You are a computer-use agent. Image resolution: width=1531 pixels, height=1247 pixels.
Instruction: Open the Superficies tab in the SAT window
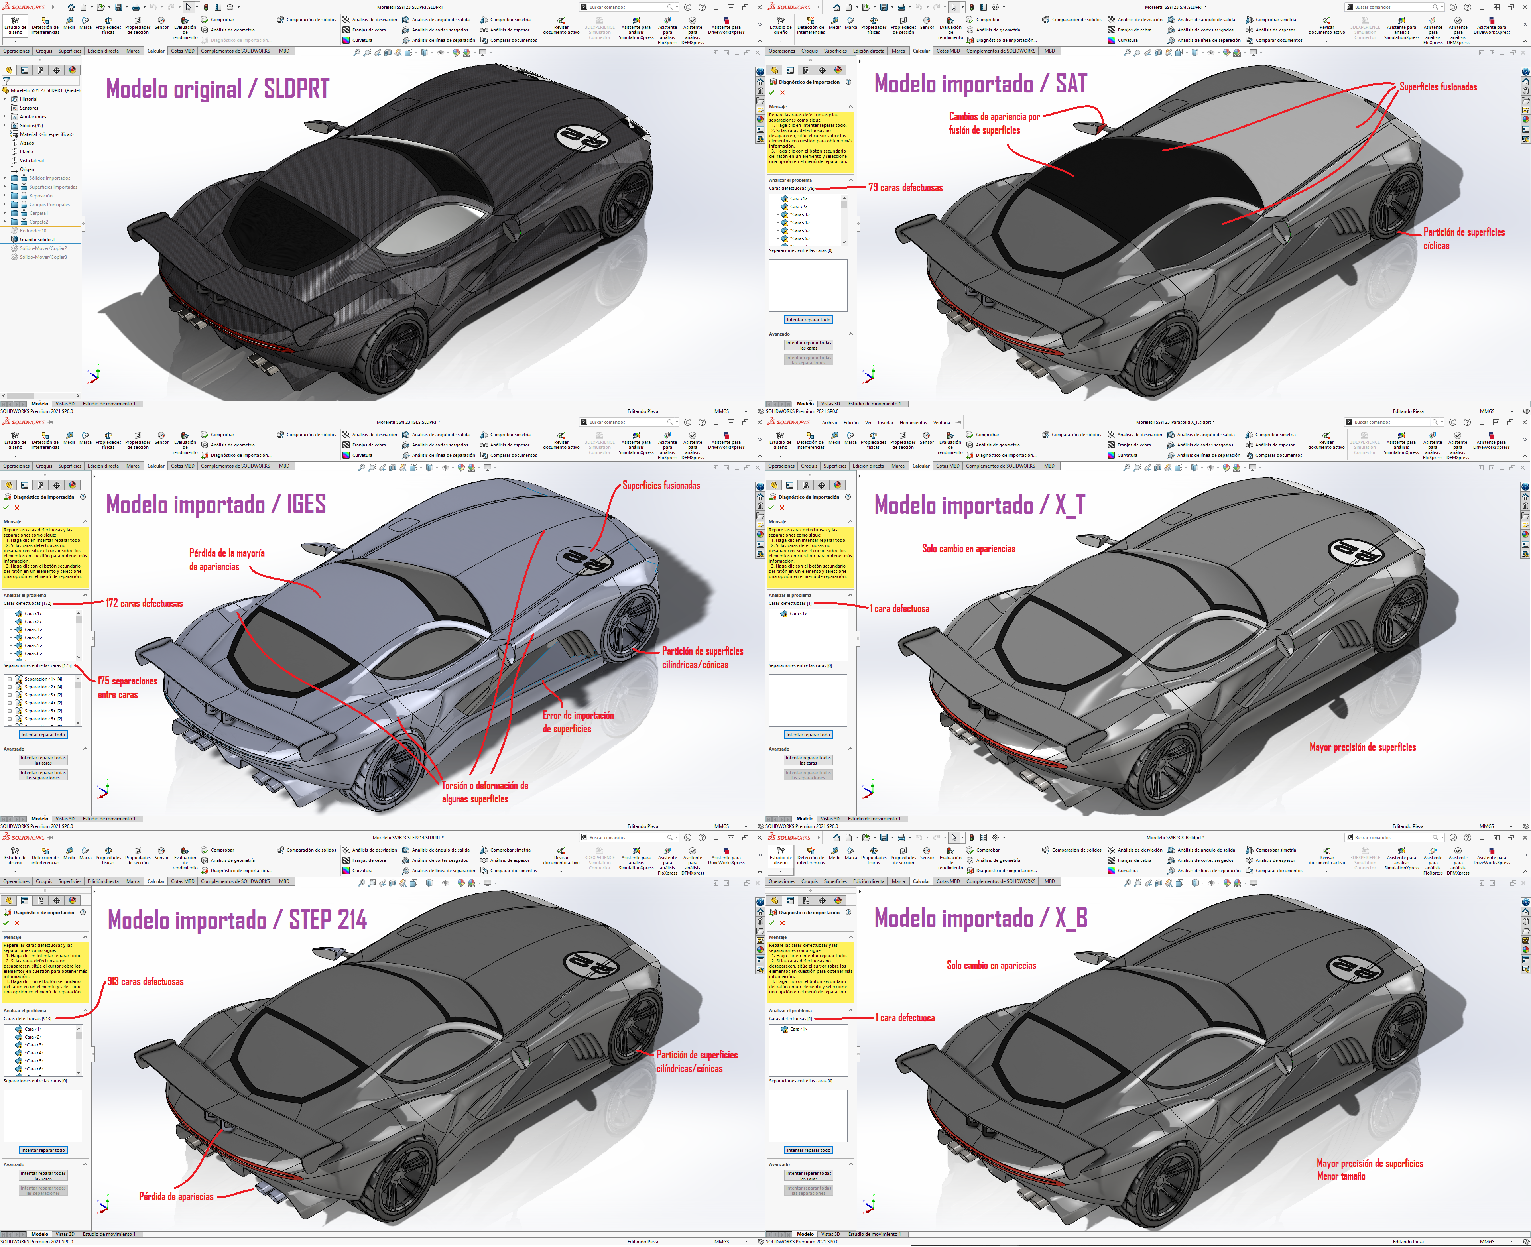(835, 51)
